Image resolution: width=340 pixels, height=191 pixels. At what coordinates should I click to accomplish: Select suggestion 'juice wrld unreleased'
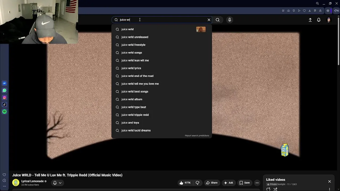(x=161, y=37)
